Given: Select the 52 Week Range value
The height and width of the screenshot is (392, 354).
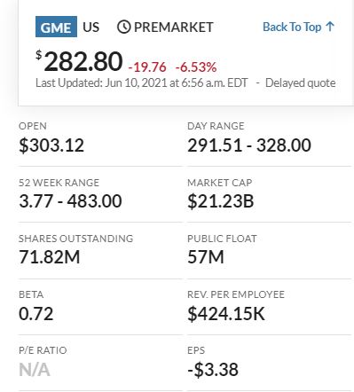Looking at the screenshot, I should (70, 201).
